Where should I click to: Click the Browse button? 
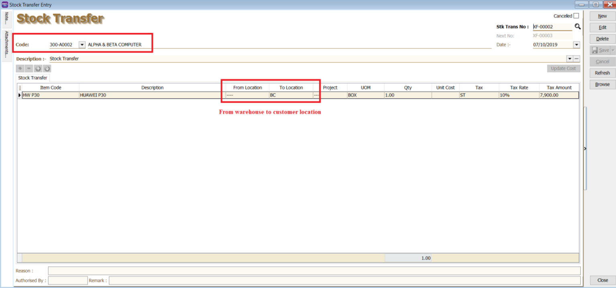tap(602, 85)
